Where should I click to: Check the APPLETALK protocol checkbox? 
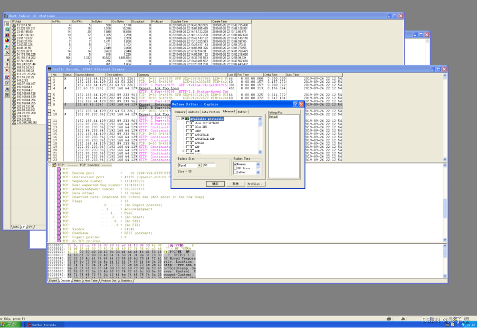[x=187, y=135]
